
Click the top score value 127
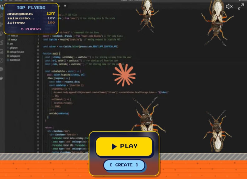click(x=51, y=14)
